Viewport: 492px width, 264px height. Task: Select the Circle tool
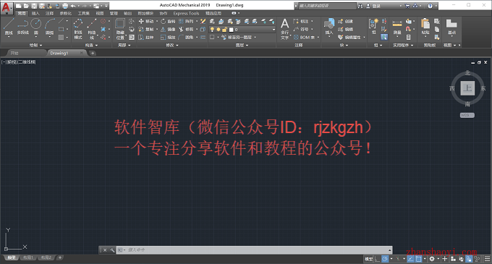tap(35, 27)
